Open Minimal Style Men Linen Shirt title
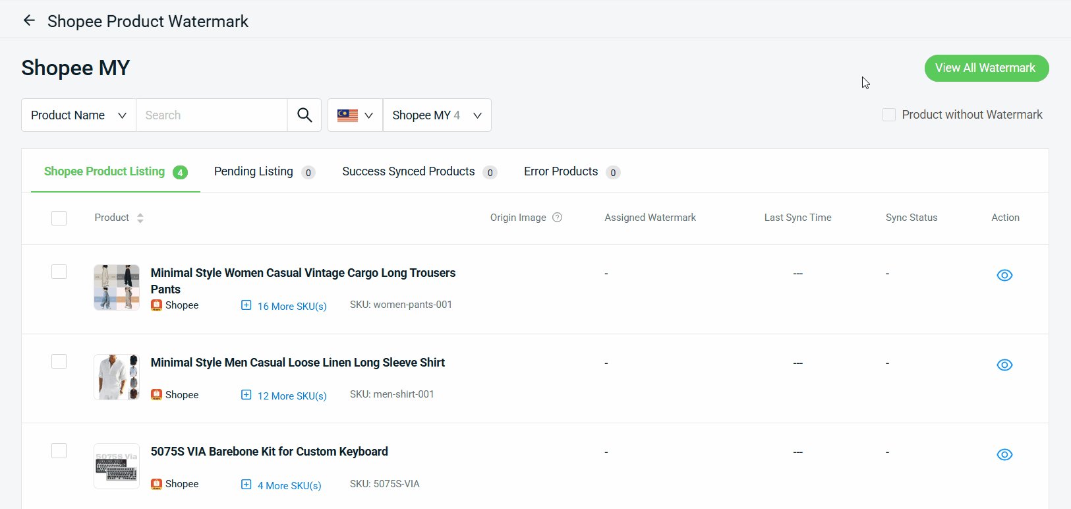 298,363
